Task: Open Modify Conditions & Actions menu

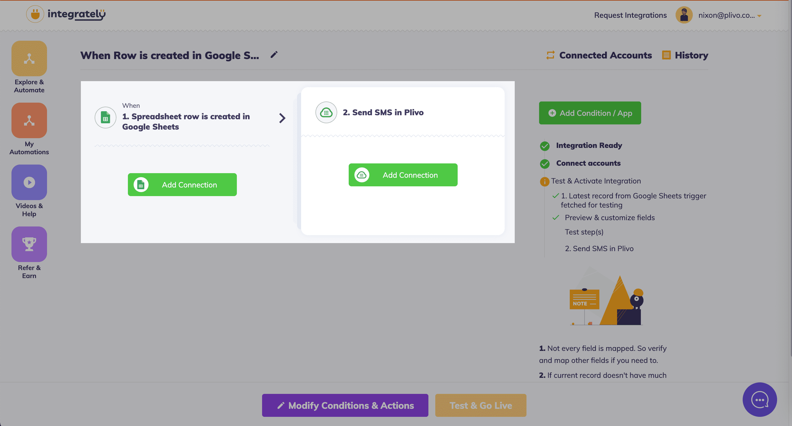Action: click(346, 405)
